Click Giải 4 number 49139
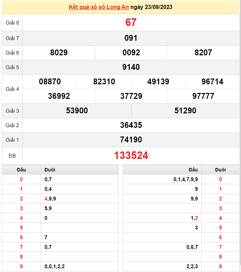241x272 pixels. pyautogui.click(x=158, y=82)
